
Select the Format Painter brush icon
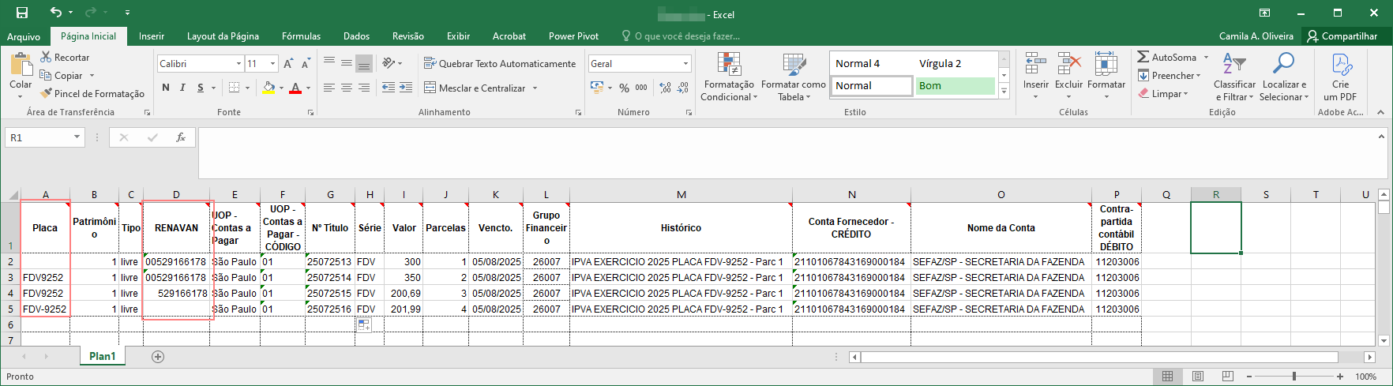pos(47,93)
